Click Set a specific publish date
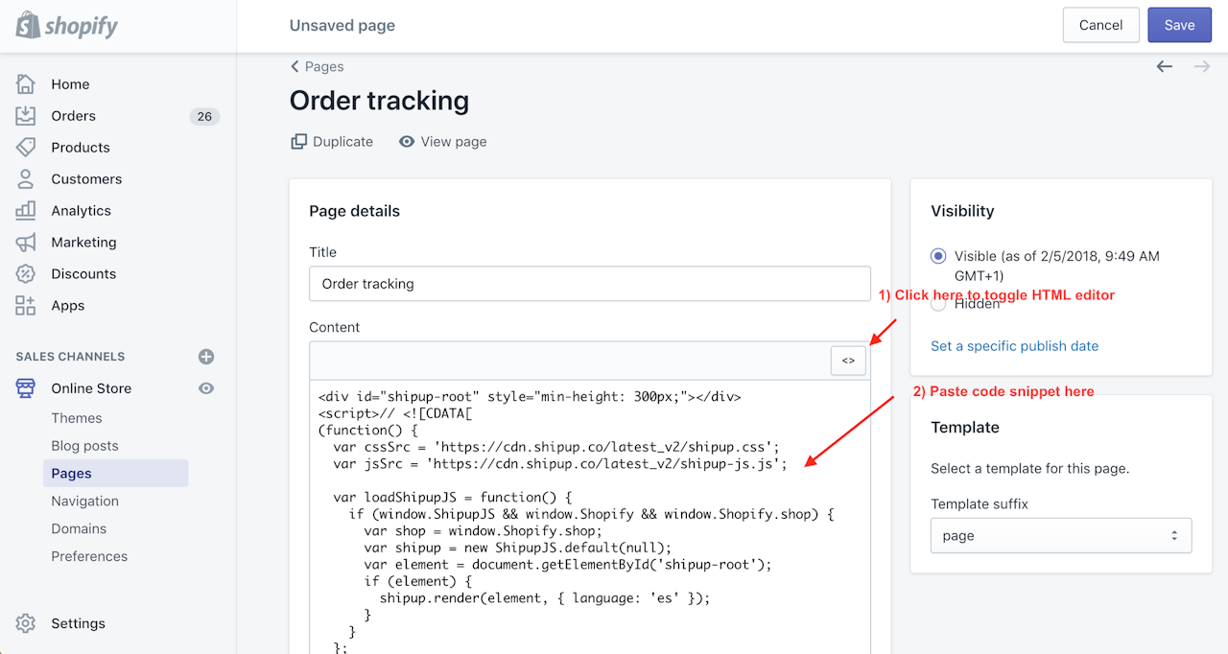Viewport: 1228px width, 654px height. [x=1014, y=346]
